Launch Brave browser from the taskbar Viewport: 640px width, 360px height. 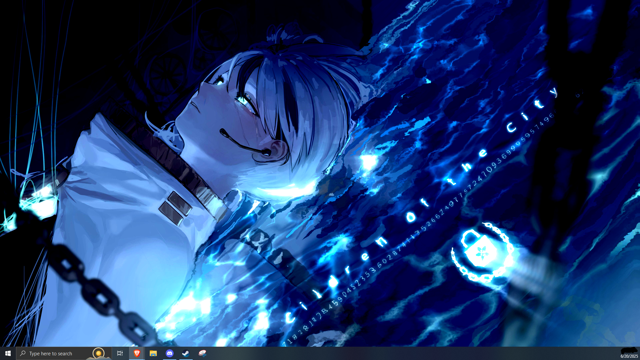[137, 353]
